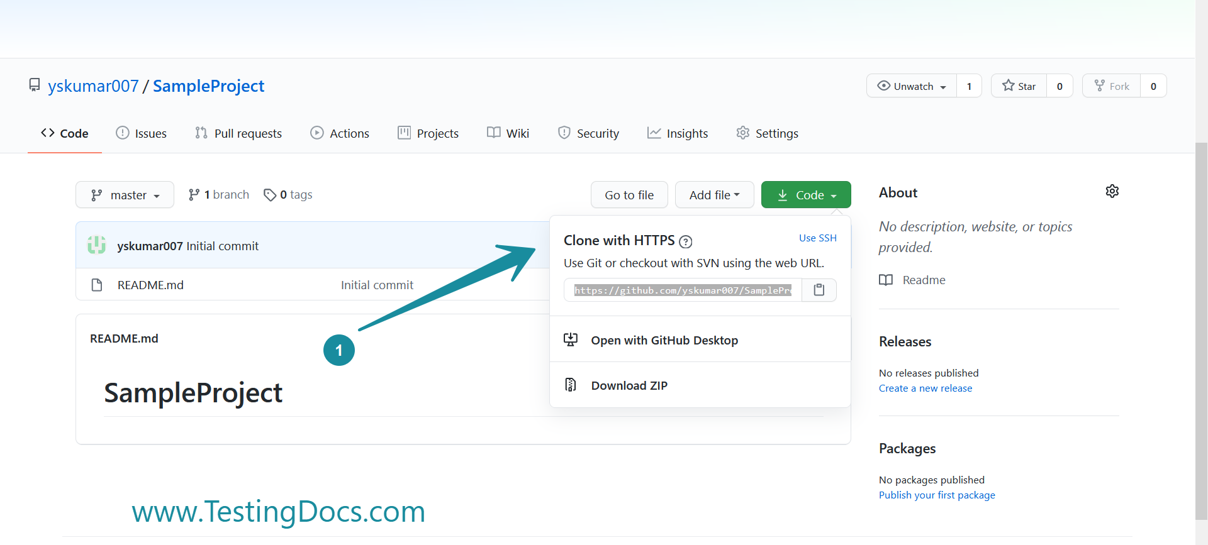Open the Initial commit link in the commit header
The width and height of the screenshot is (1208, 545).
coord(223,246)
